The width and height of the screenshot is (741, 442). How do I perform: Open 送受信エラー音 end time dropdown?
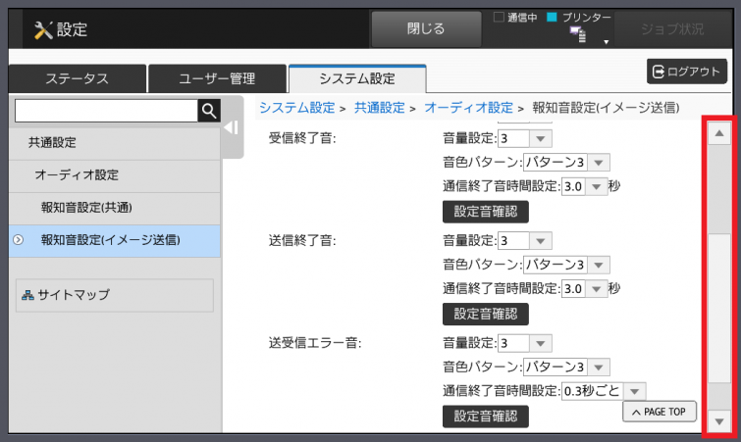pyautogui.click(x=604, y=391)
